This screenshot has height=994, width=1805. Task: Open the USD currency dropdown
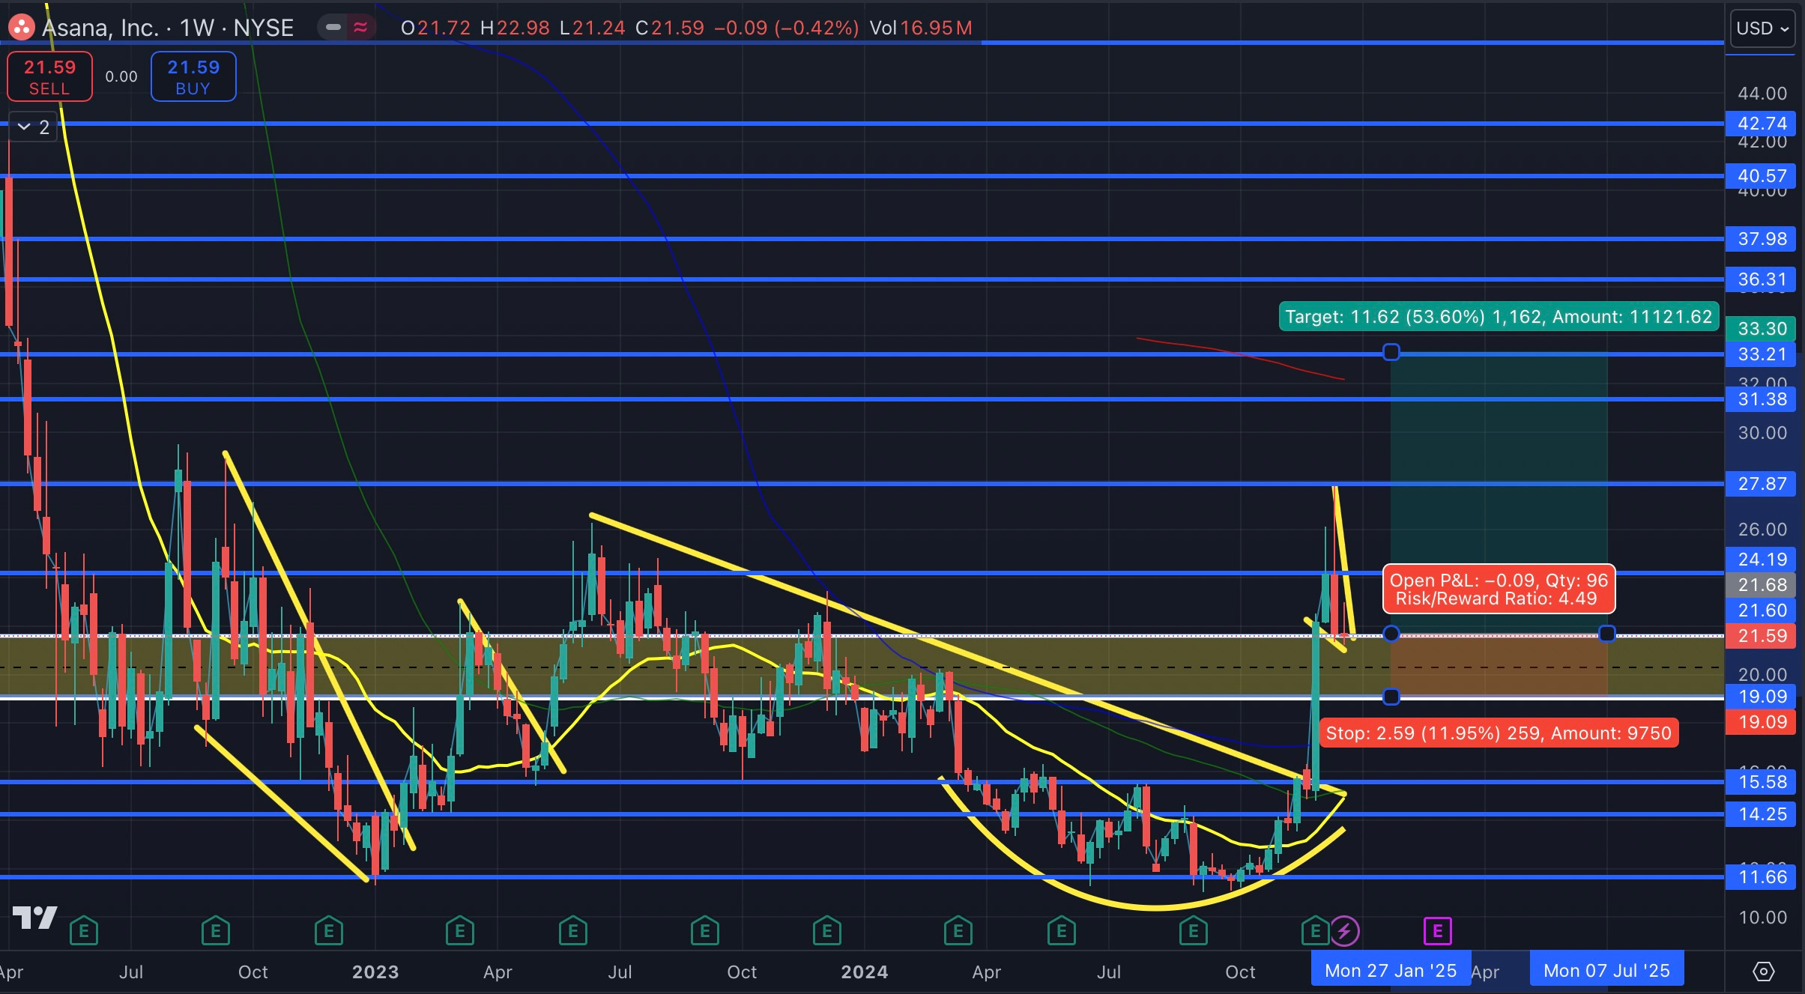click(x=1762, y=28)
